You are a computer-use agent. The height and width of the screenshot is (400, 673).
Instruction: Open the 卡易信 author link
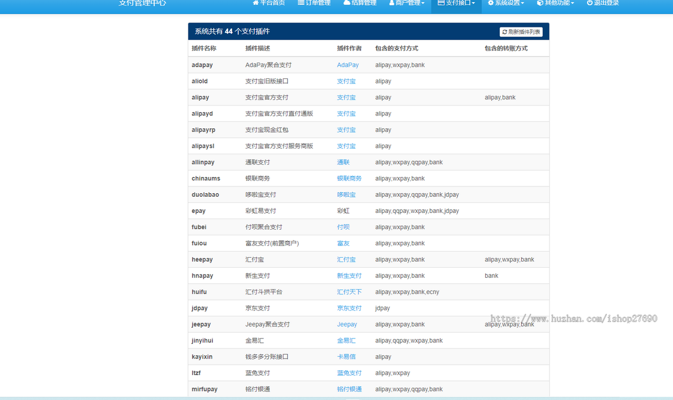346,357
